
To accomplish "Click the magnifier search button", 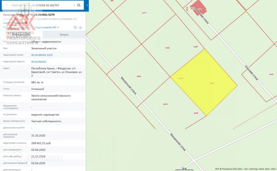I will tap(79, 6).
